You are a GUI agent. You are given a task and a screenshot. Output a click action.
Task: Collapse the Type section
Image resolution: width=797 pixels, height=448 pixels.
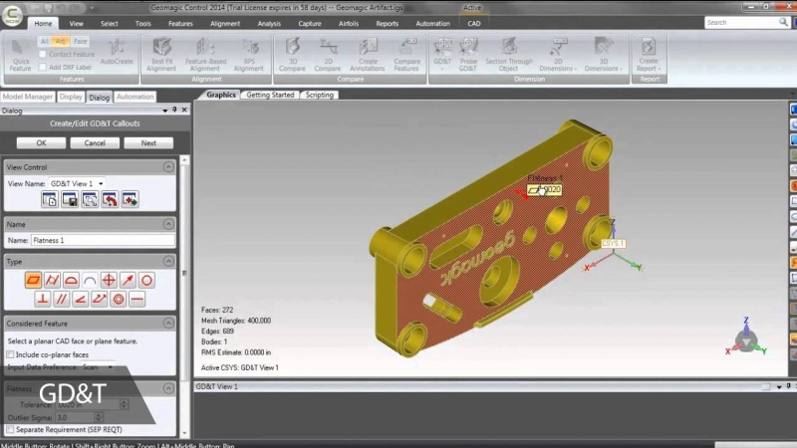click(x=168, y=261)
